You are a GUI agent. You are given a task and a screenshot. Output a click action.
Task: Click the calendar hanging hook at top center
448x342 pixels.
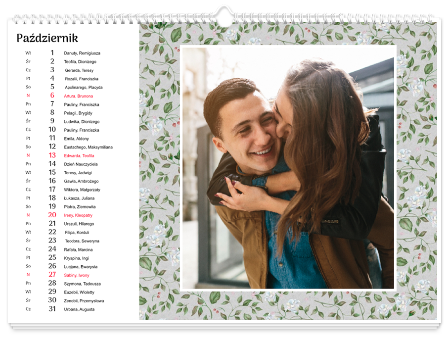pyautogui.click(x=224, y=16)
